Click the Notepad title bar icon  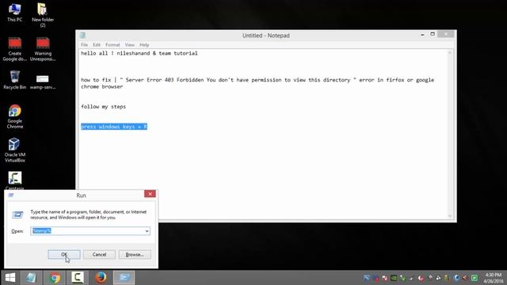[x=82, y=35]
